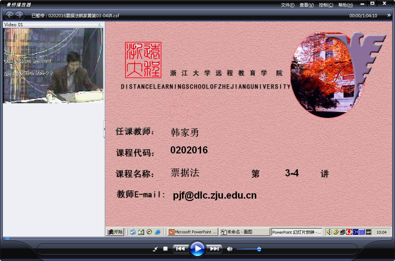Adjust the volume slider knob
This screenshot has width=395, height=261.
259,249
